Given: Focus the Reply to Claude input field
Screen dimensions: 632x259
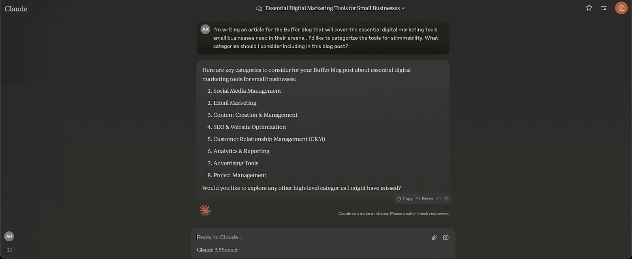Looking at the screenshot, I should point(312,237).
